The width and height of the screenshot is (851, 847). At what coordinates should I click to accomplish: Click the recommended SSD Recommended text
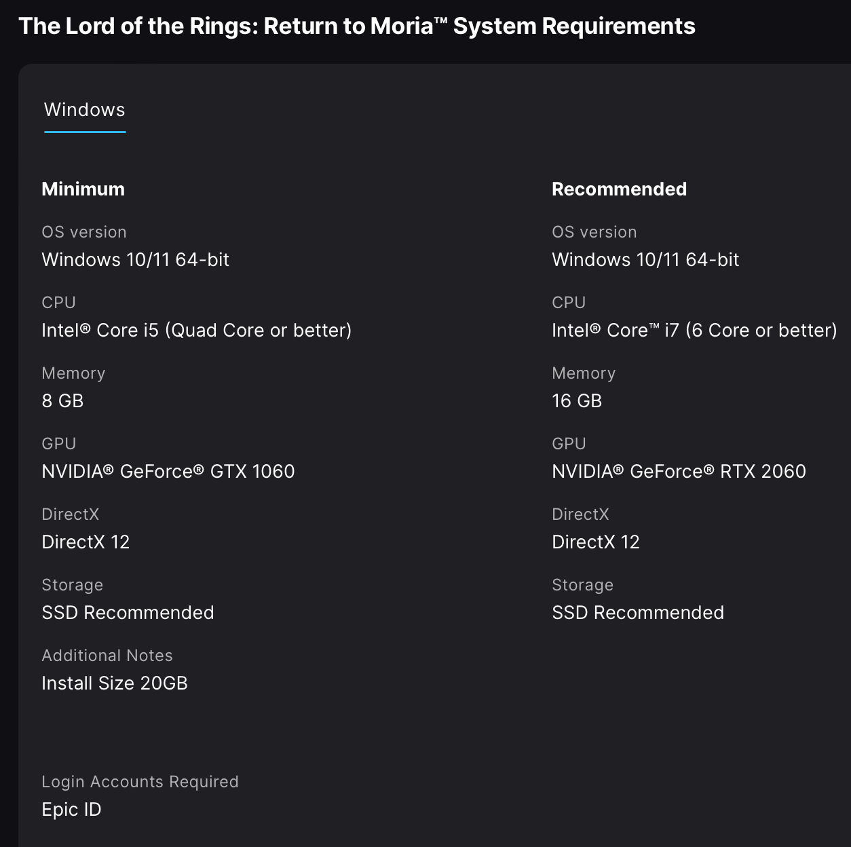[x=638, y=613]
